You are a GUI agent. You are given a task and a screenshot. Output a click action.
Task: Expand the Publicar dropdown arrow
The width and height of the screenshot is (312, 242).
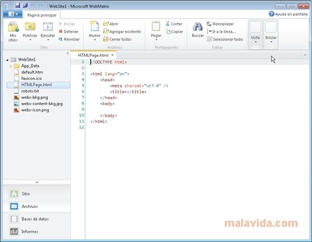click(x=30, y=40)
